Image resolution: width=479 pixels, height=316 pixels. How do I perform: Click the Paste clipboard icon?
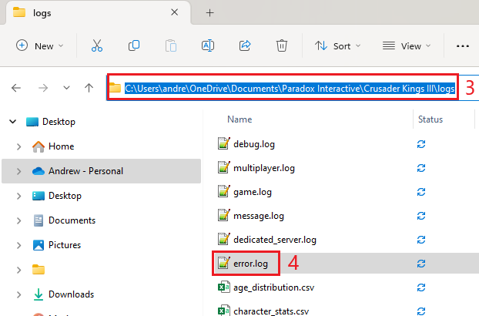(x=171, y=45)
